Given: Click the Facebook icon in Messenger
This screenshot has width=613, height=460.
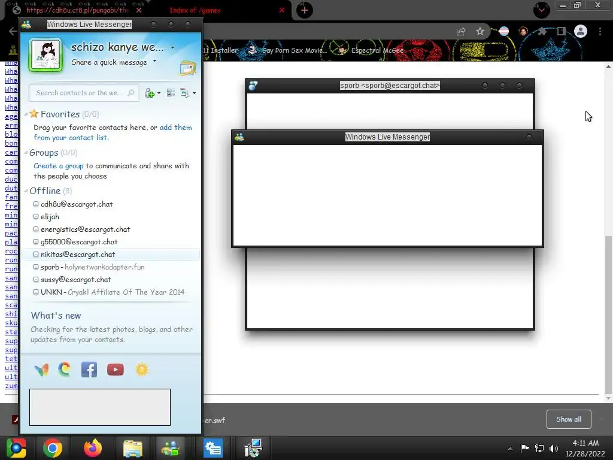Looking at the screenshot, I should click(x=89, y=369).
